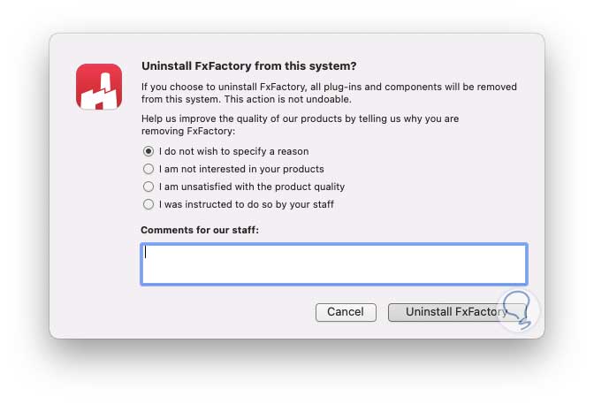Pick 'I was instructed to do so by your staff'

click(148, 204)
